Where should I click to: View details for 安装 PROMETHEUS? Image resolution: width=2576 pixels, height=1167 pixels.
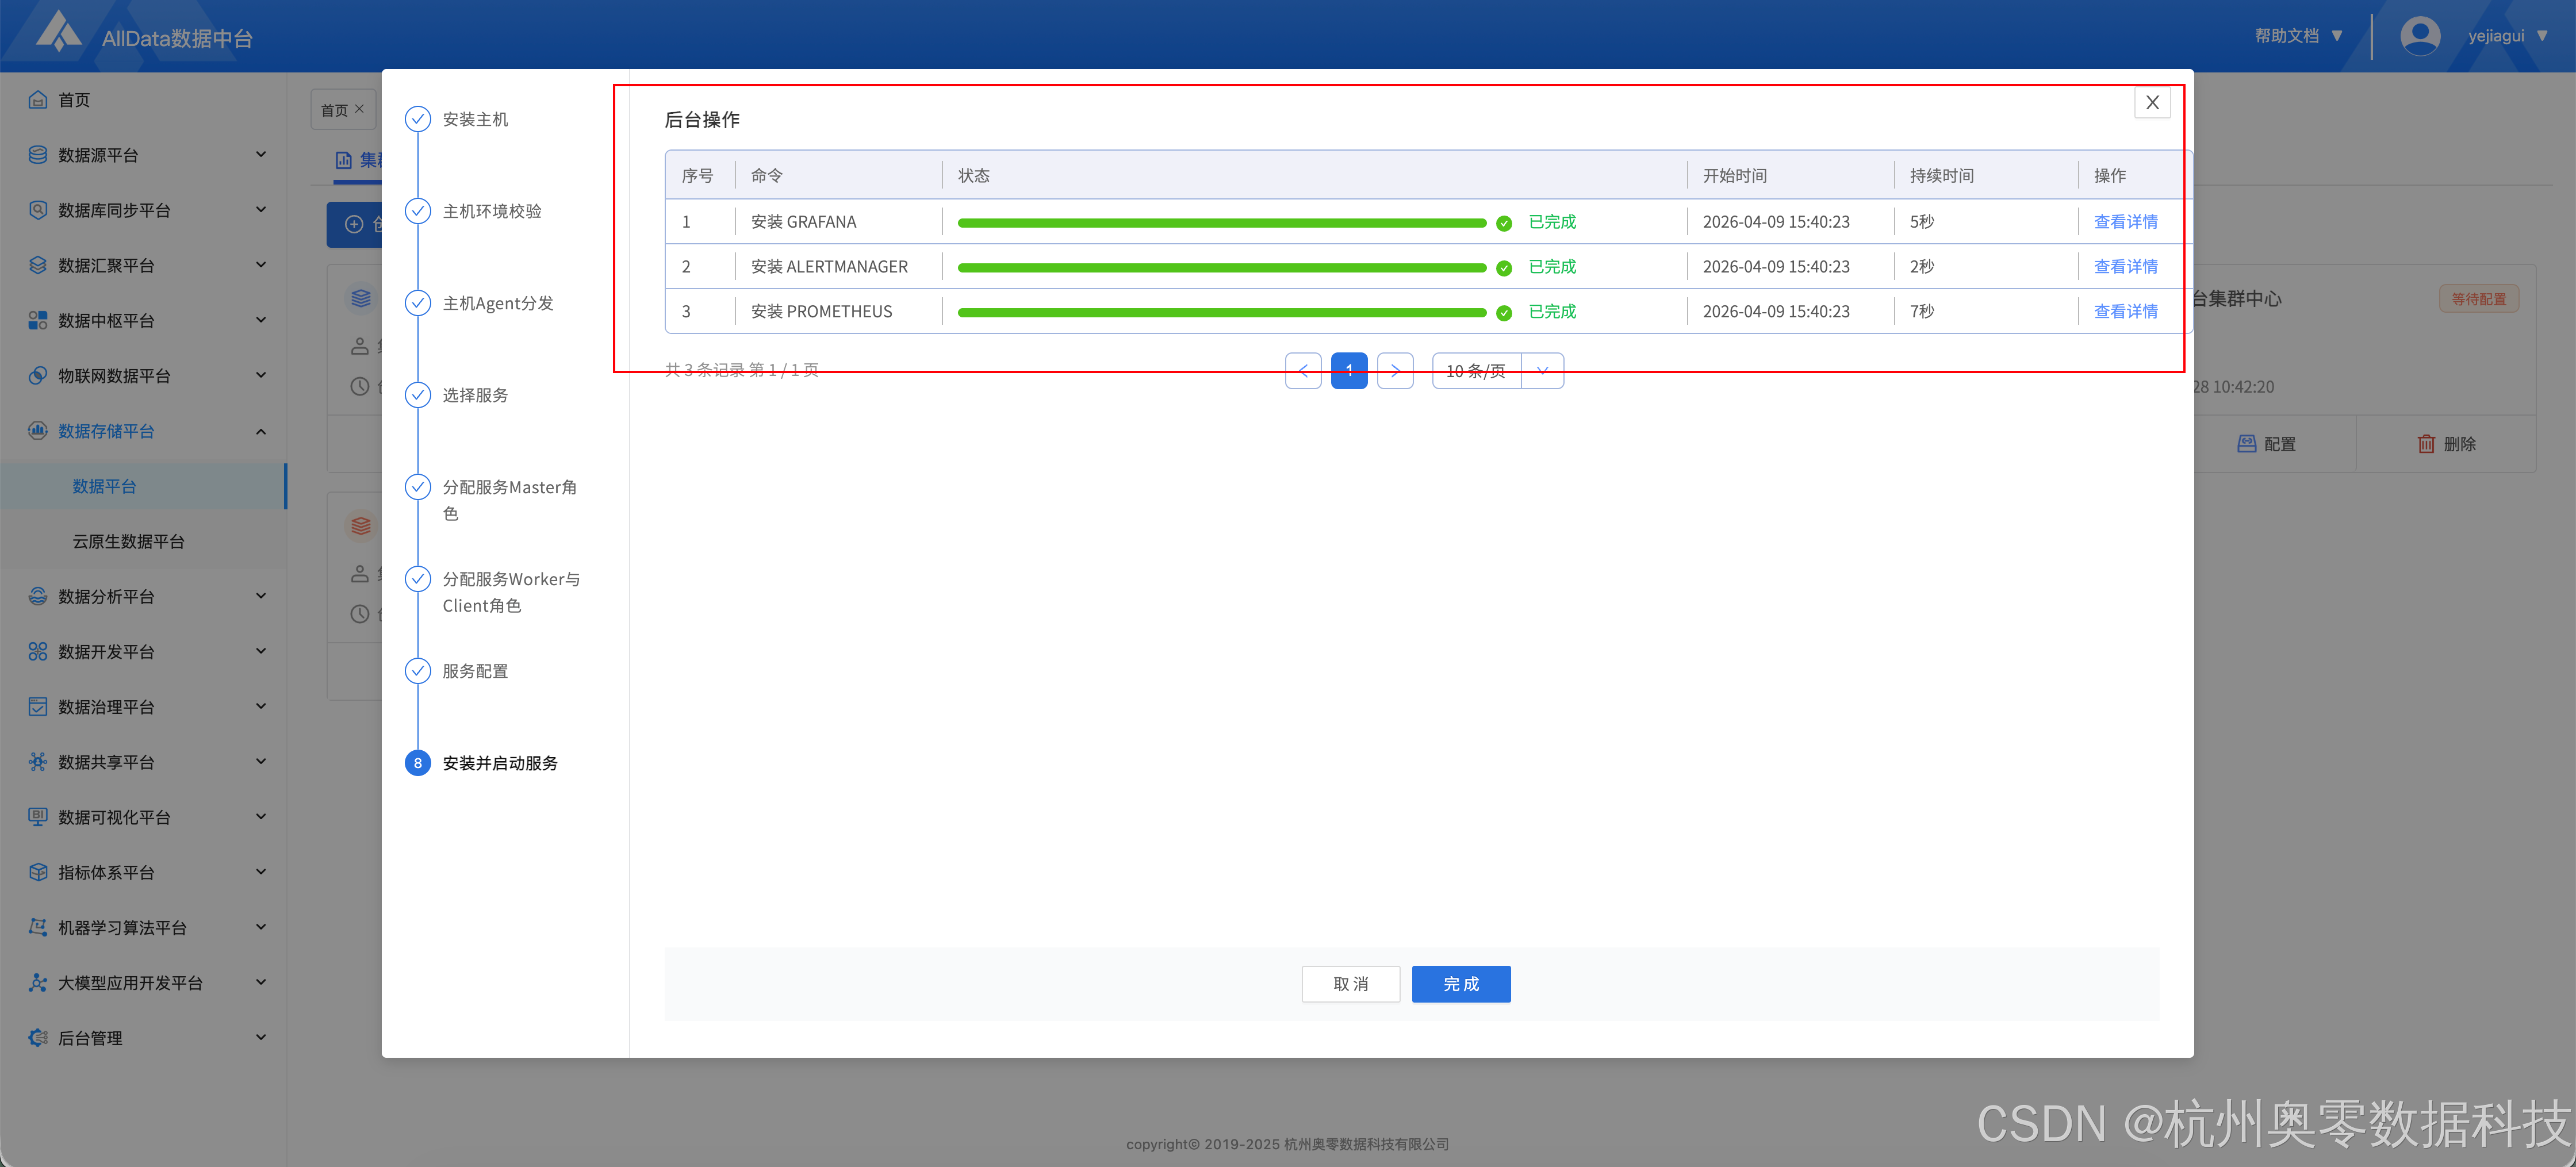(2125, 311)
